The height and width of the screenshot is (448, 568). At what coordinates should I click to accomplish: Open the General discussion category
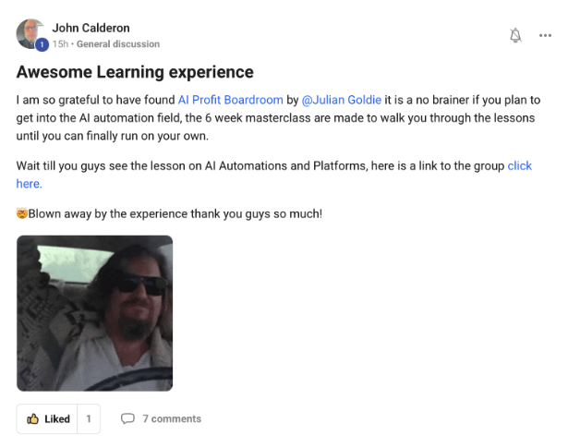point(118,44)
